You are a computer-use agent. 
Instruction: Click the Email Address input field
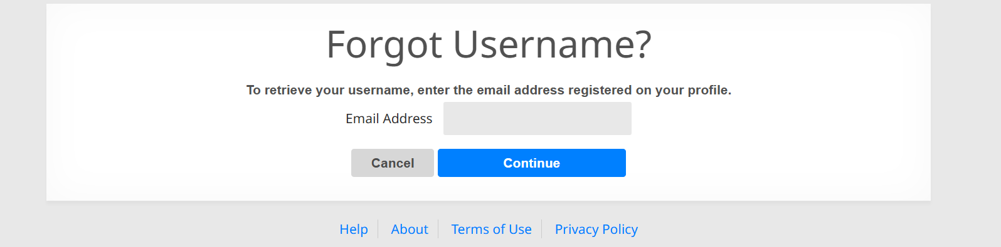pos(537,118)
